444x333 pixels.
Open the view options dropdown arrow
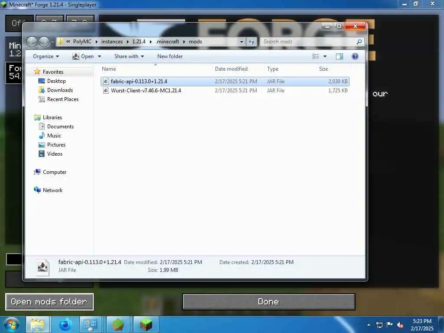pos(325,56)
